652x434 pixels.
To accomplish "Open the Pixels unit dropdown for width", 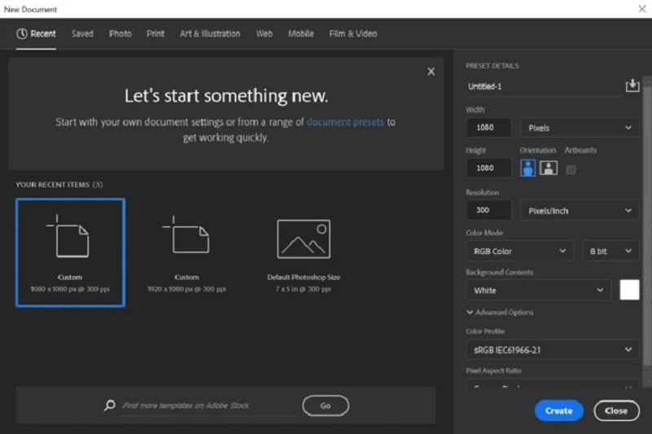I will click(x=579, y=128).
